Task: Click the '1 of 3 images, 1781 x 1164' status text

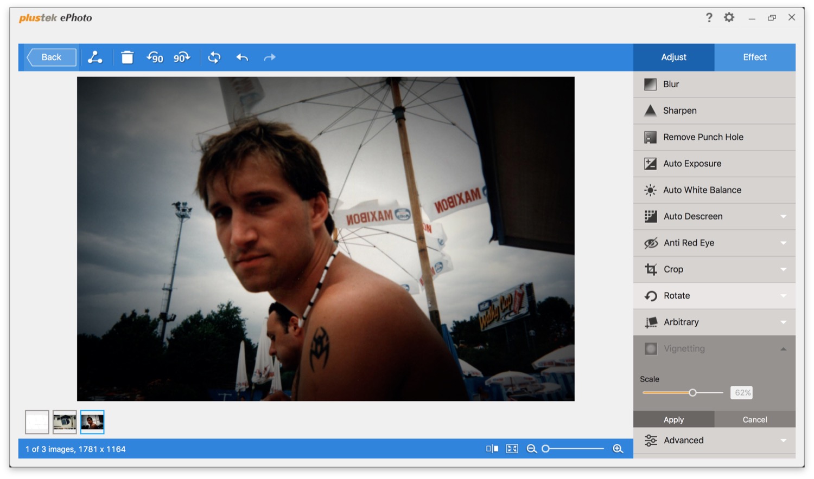Action: point(75,449)
